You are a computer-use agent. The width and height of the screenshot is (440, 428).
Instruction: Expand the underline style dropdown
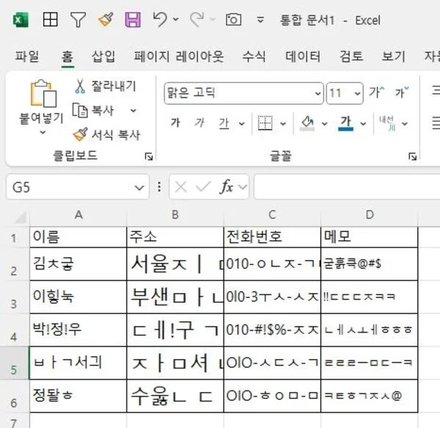click(241, 123)
